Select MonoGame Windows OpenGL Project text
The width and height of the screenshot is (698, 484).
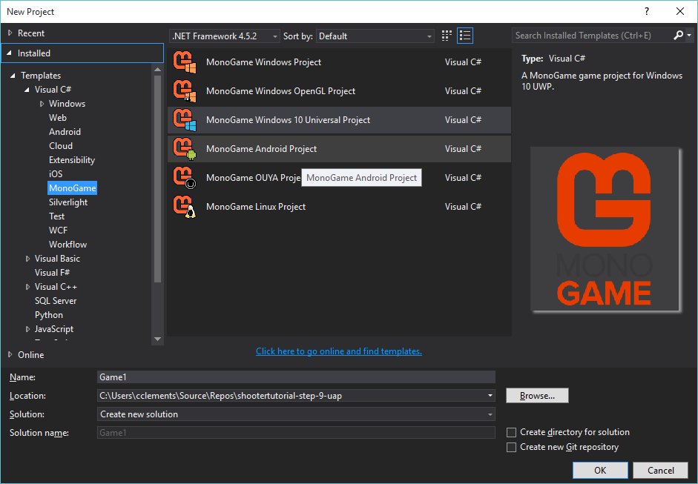[280, 90]
